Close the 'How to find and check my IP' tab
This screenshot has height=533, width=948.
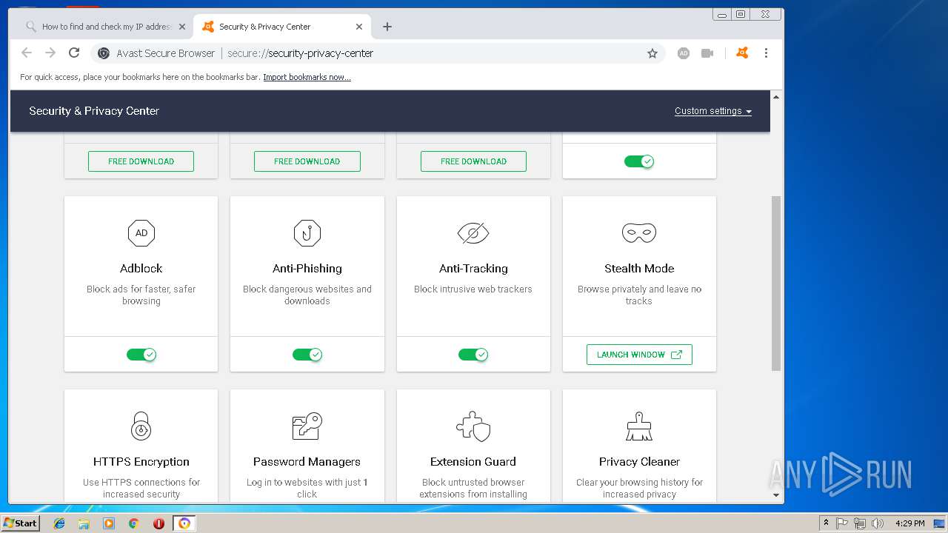[182, 27]
